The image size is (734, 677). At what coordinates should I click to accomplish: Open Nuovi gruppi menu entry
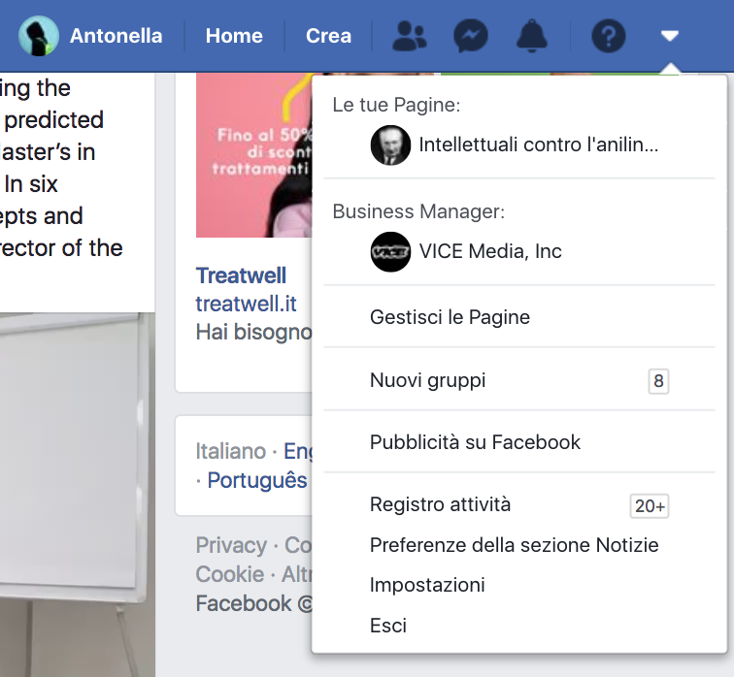[427, 380]
